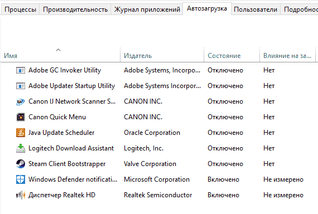Click the Windows Defender shield icon
This screenshot has height=214, width=318.
point(21,179)
